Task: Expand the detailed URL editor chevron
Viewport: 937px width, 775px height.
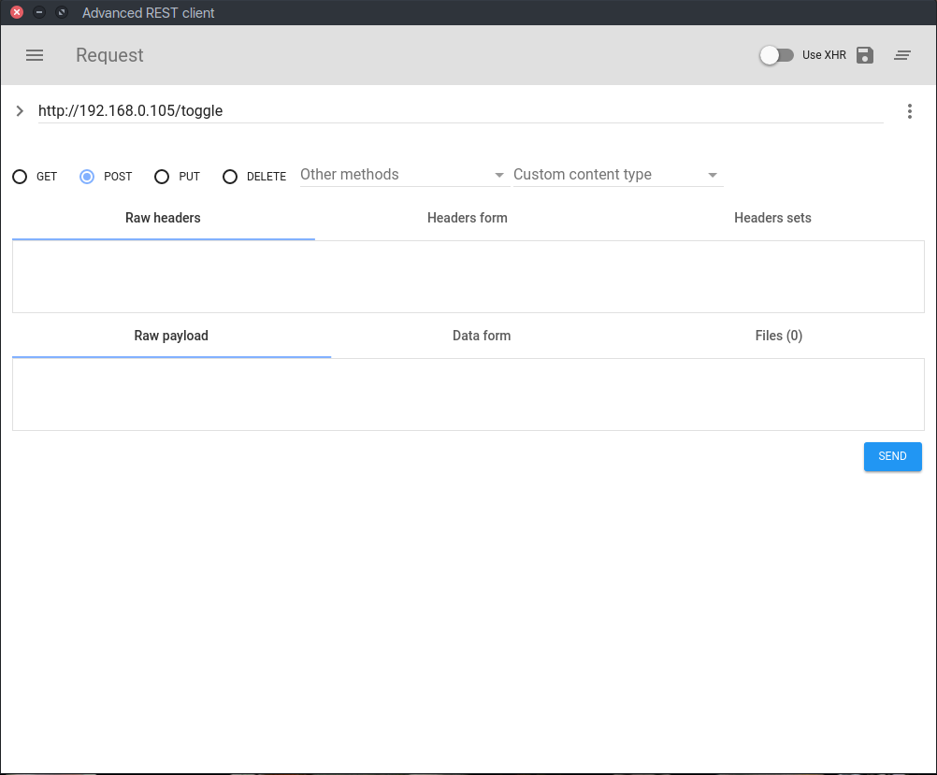Action: [x=20, y=111]
